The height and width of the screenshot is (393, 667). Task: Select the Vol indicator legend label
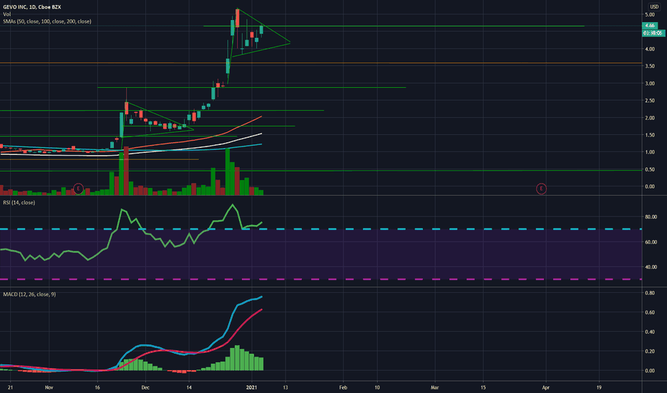point(7,14)
